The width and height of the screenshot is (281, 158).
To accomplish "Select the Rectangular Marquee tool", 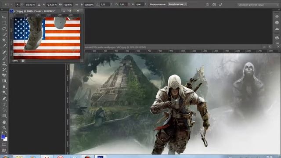I will tap(4, 23).
